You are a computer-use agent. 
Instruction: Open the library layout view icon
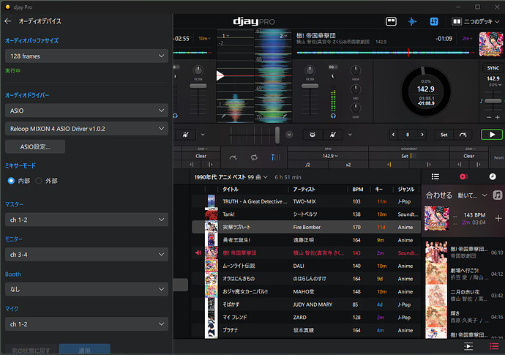click(391, 21)
